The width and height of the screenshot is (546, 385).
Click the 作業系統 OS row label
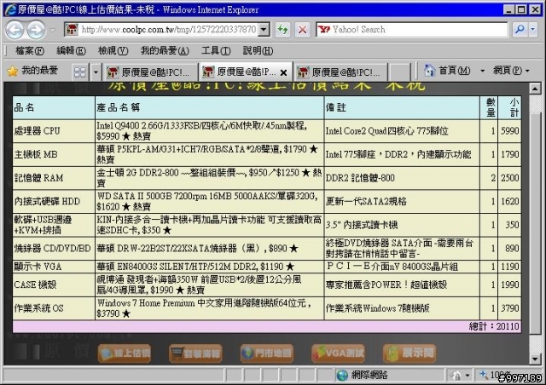point(38,308)
